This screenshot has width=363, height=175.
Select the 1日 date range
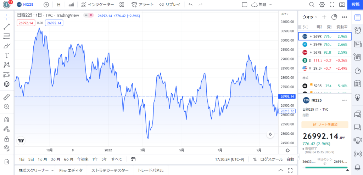tap(22, 159)
